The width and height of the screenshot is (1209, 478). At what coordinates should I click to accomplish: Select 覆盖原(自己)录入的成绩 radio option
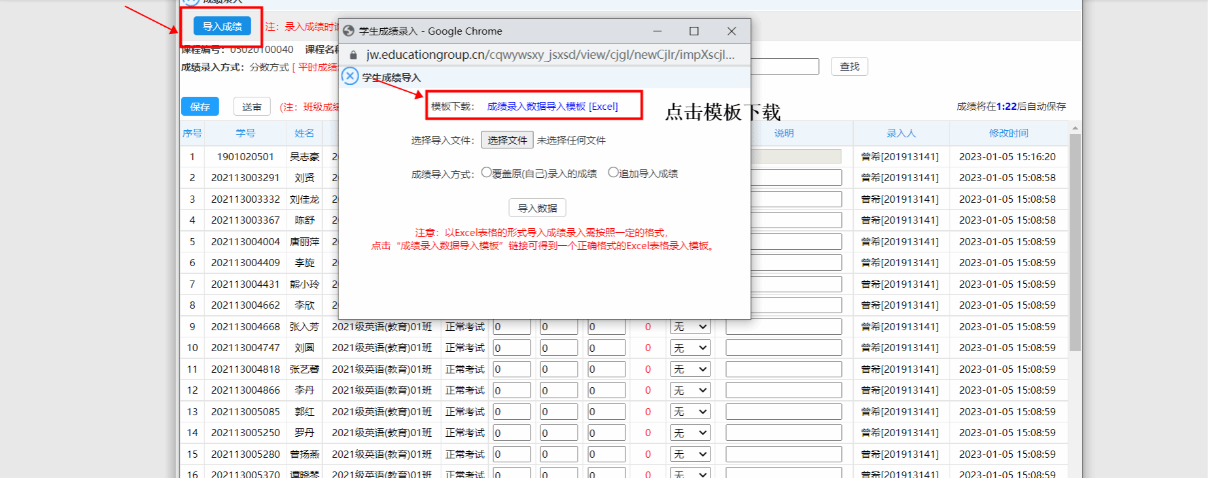coord(486,173)
